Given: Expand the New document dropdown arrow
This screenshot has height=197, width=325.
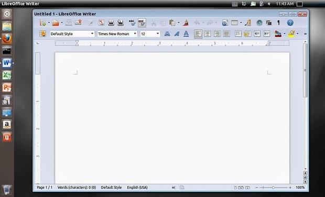Looking at the screenshot, I should click(49, 23).
